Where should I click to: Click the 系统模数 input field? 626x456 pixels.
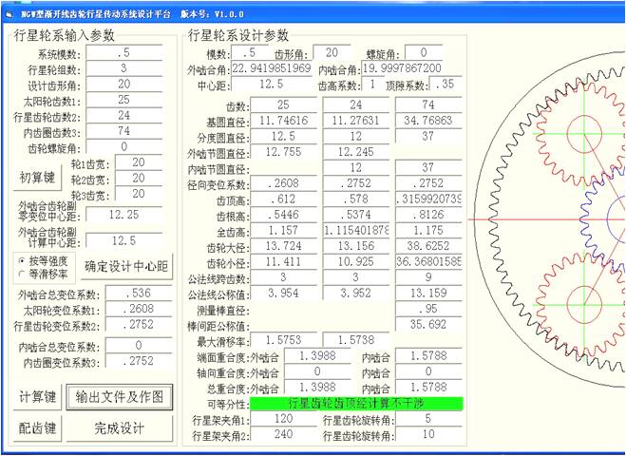click(123, 53)
